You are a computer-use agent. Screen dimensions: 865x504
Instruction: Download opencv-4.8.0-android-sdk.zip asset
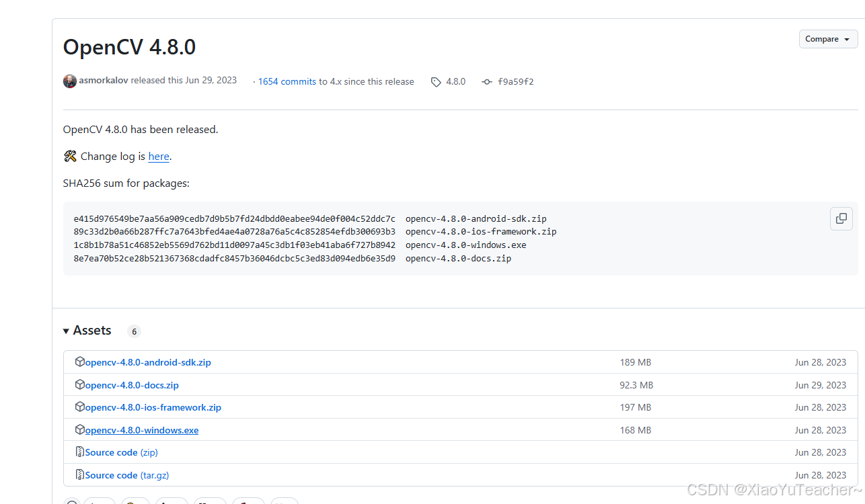(x=148, y=362)
